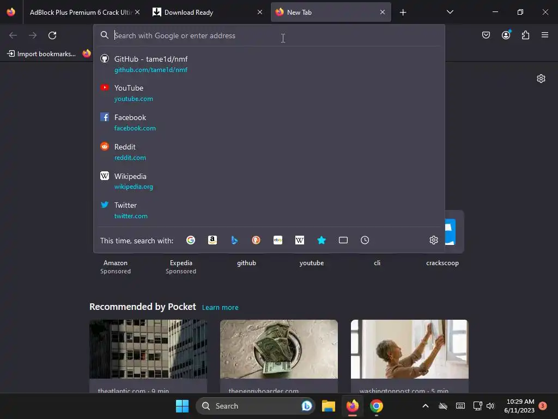This screenshot has height=419, width=558.
Task: Expand the list all tabs chevron
Action: pyautogui.click(x=450, y=12)
